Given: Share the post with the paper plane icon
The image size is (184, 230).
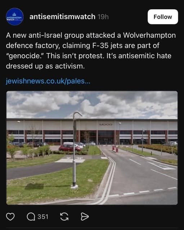Looking at the screenshot, I should 85,217.
